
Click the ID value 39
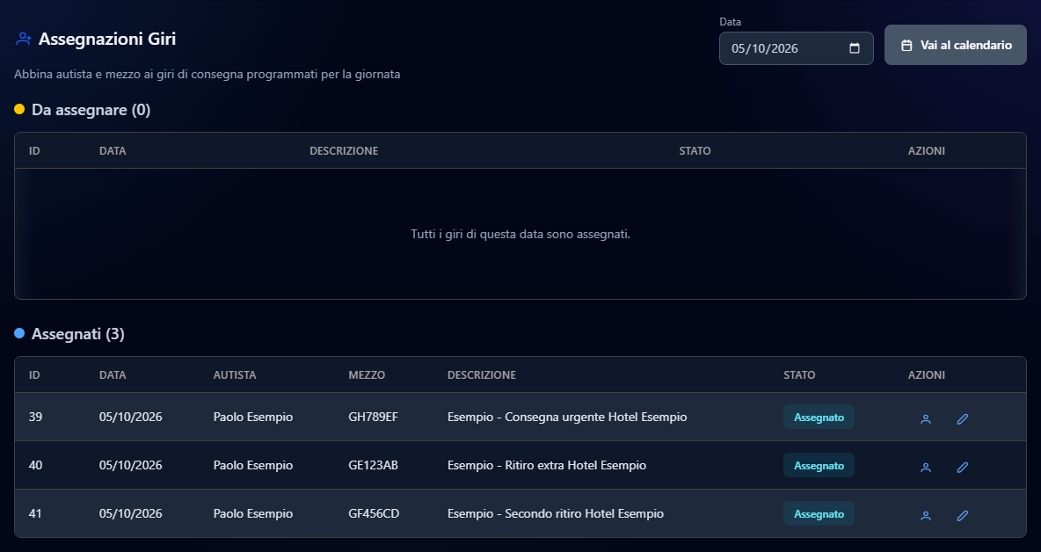click(x=35, y=417)
